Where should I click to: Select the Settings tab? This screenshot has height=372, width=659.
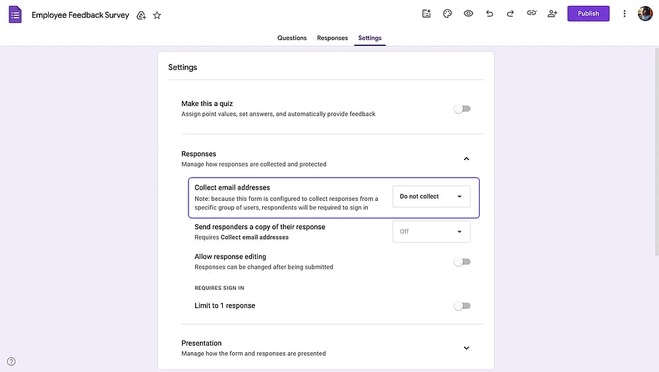click(370, 38)
